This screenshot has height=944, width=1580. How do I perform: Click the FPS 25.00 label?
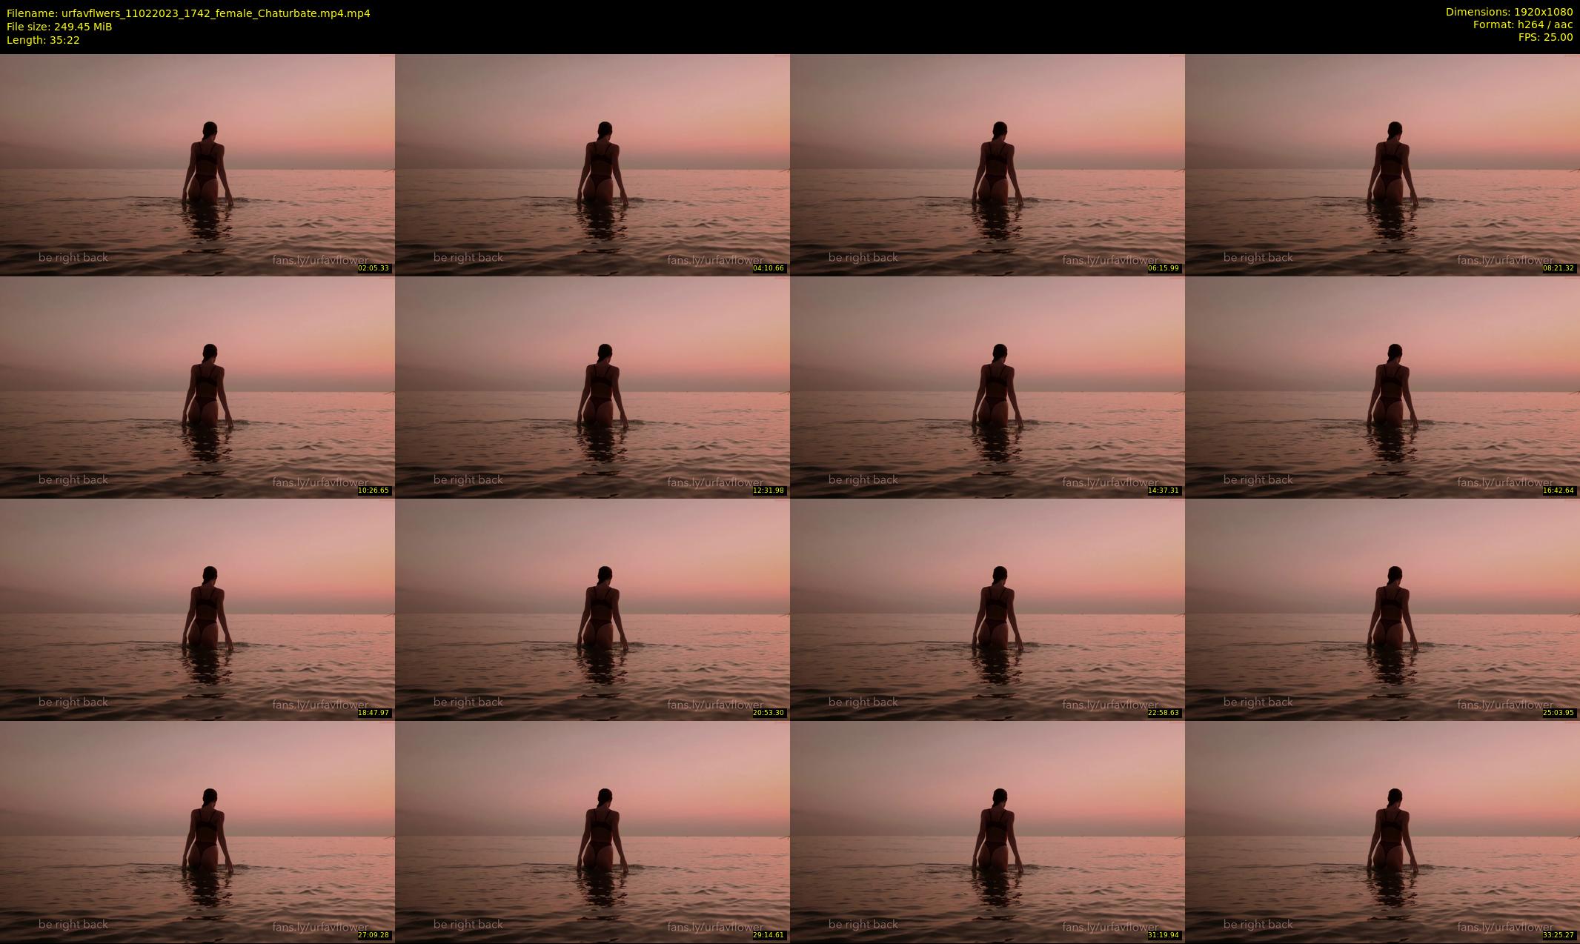tap(1544, 37)
